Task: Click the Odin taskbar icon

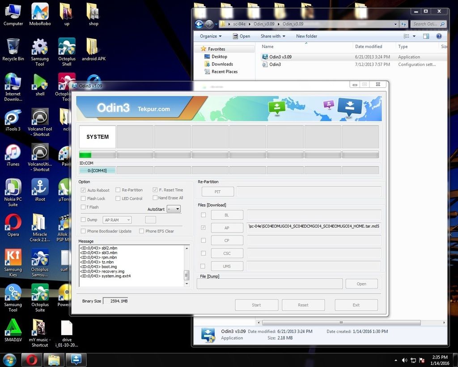Action: pyautogui.click(x=76, y=360)
